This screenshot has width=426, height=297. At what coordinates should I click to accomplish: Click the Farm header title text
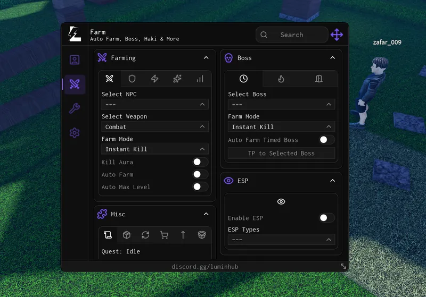pos(98,32)
